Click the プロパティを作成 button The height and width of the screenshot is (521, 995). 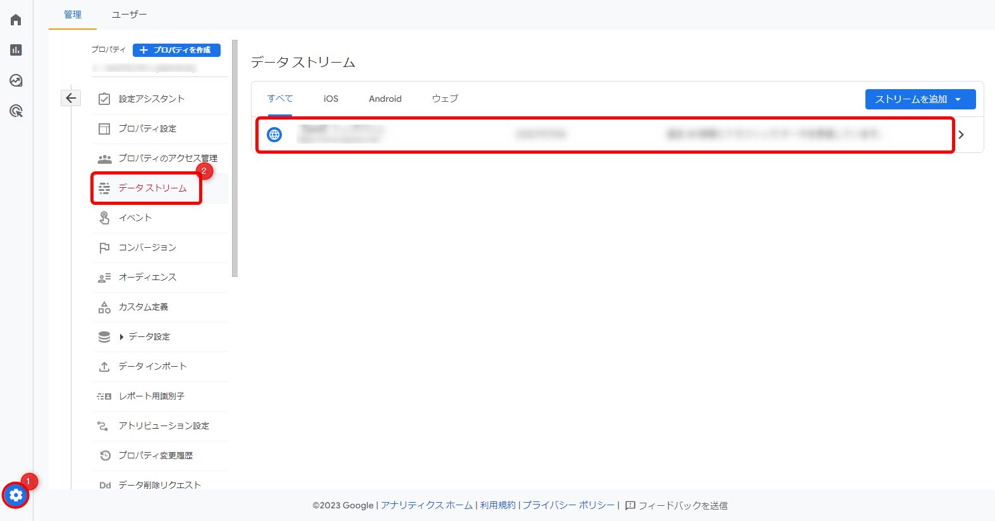(176, 50)
